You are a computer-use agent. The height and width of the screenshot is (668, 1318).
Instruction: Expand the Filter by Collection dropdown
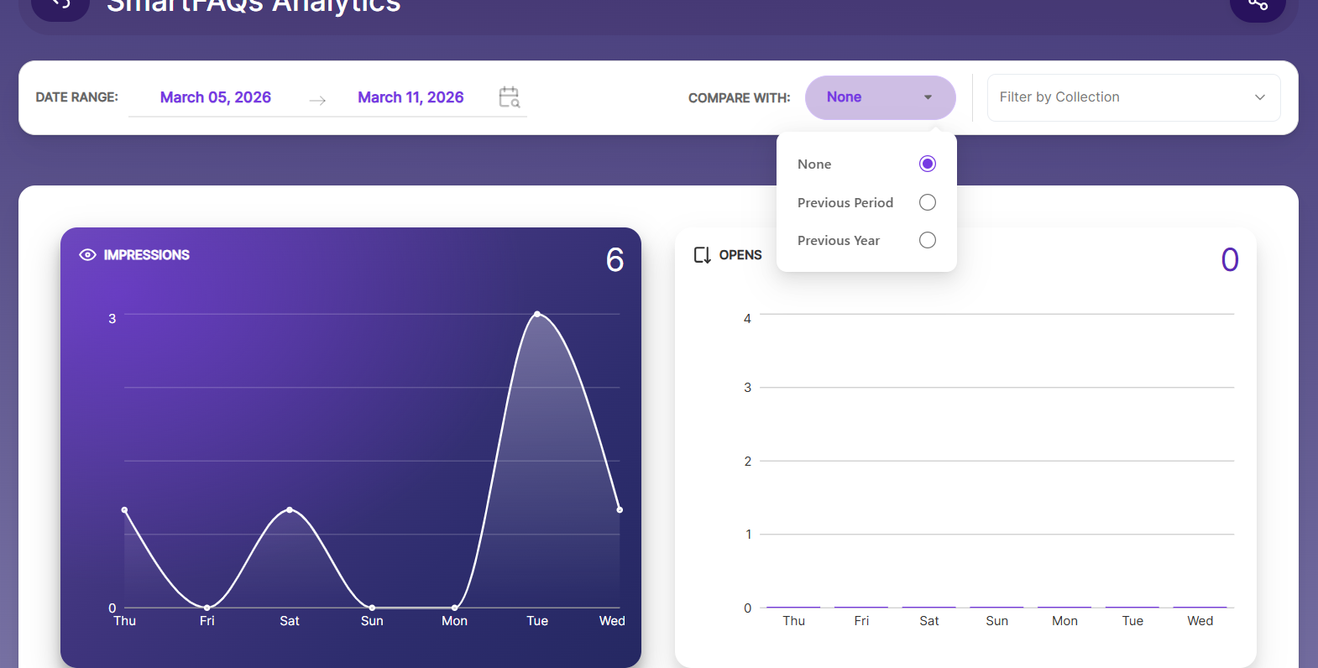(1133, 97)
